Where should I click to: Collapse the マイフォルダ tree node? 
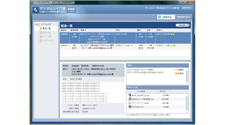point(36,24)
